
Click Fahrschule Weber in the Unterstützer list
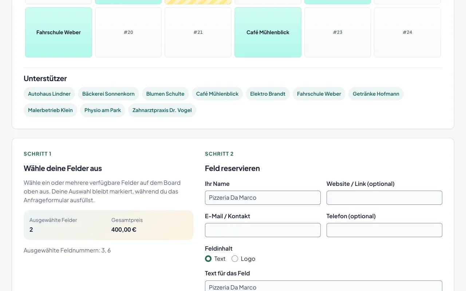[319, 94]
